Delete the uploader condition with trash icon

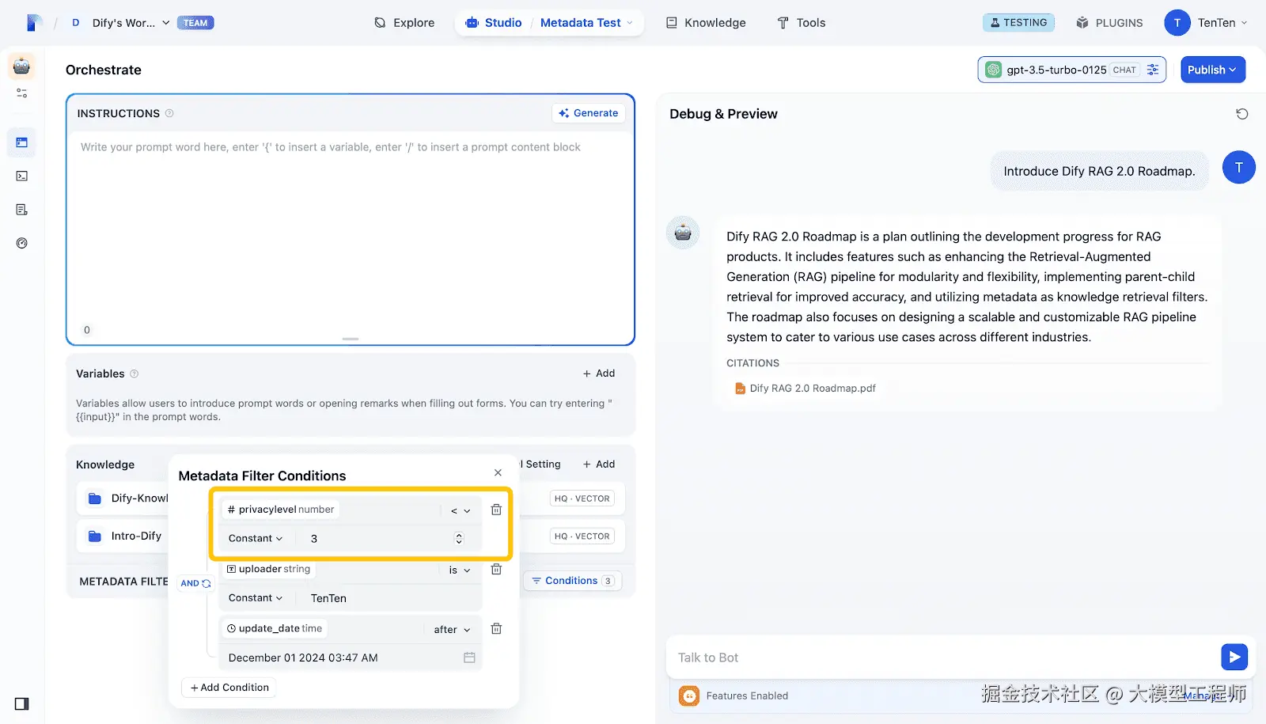(x=496, y=570)
